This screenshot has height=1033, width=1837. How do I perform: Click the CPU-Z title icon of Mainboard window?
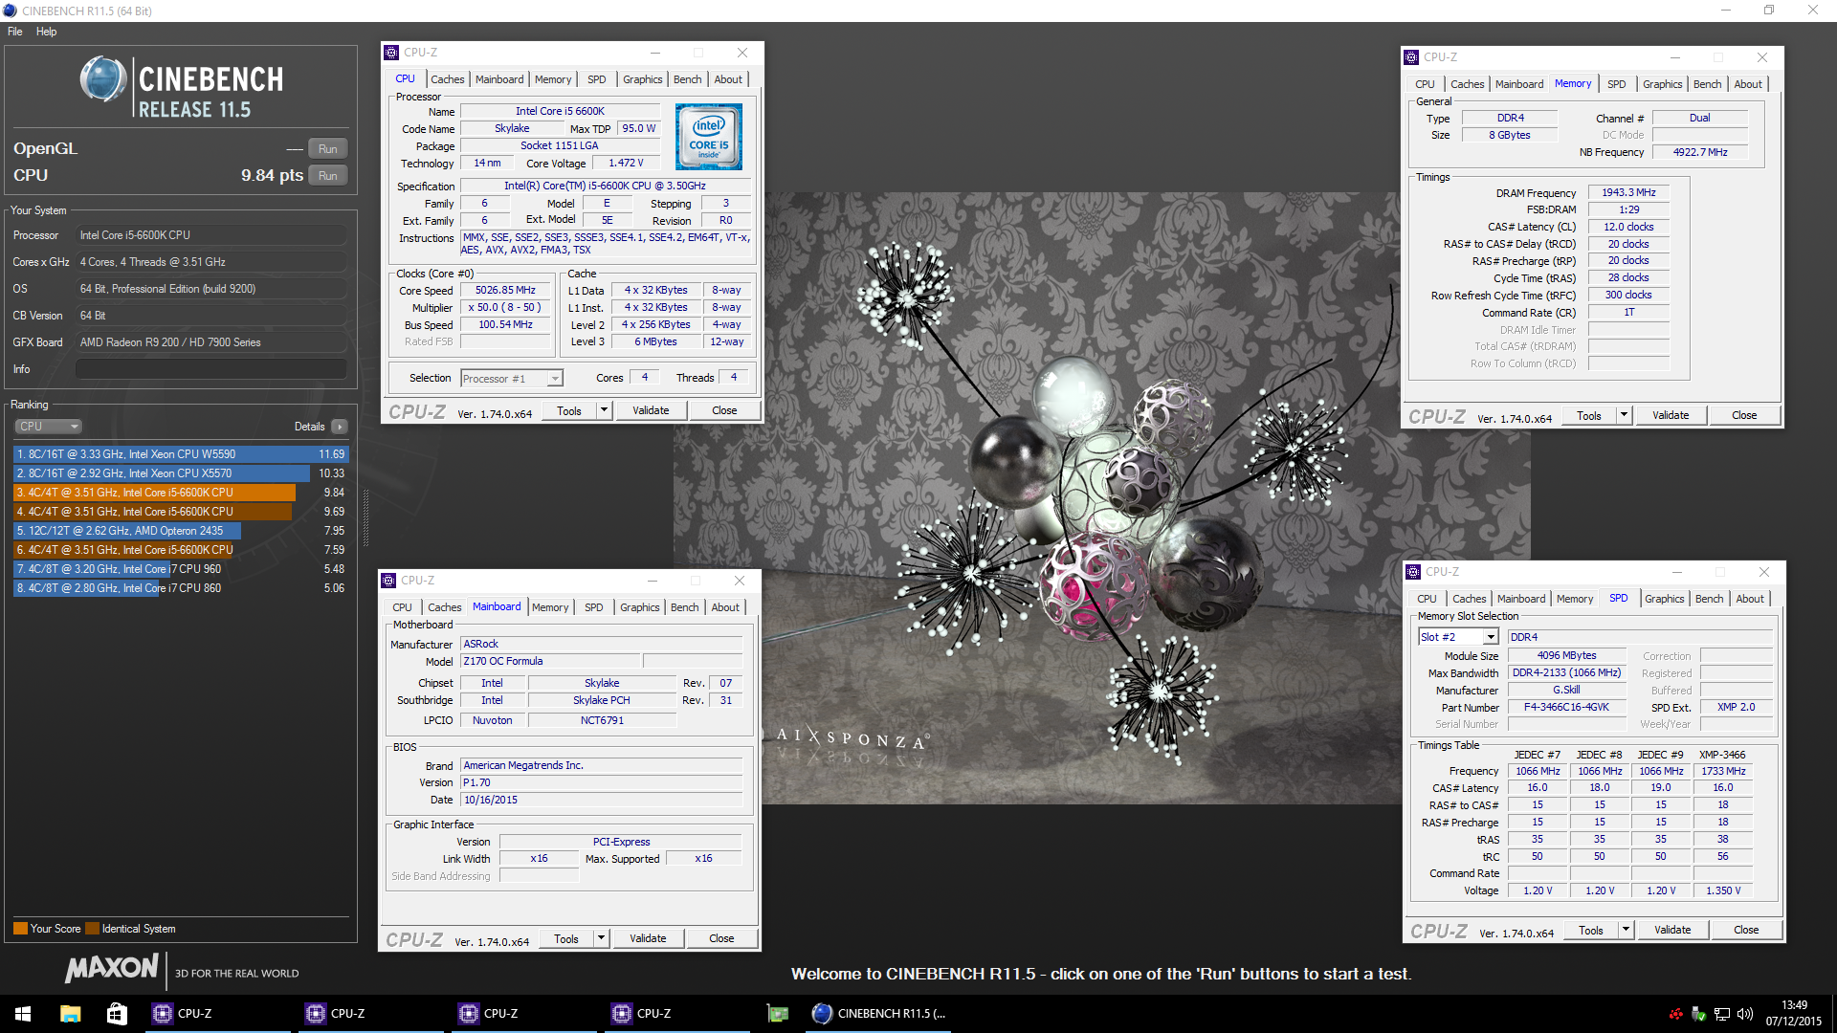pyautogui.click(x=388, y=581)
